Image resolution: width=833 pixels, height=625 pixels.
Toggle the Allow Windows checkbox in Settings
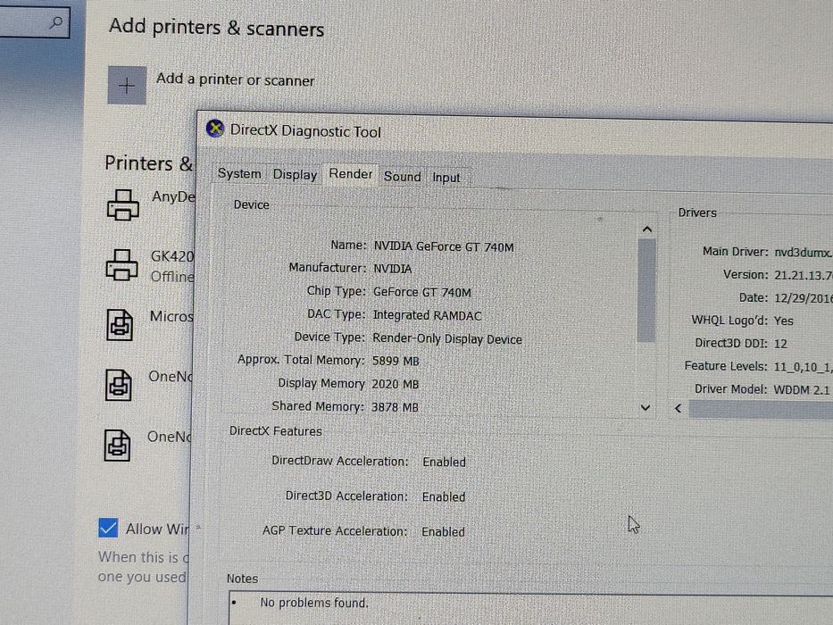[108, 529]
